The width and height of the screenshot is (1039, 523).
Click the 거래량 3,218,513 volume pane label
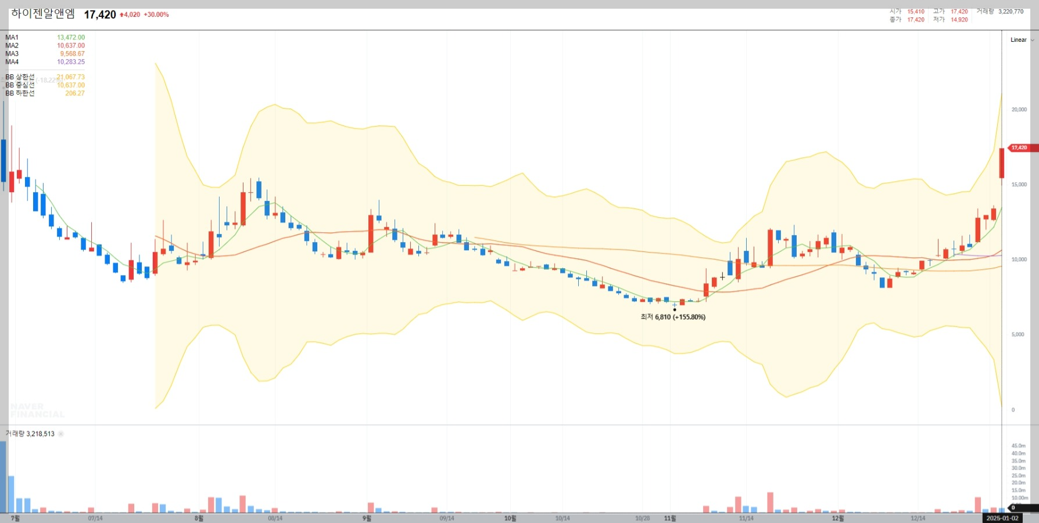(30, 434)
